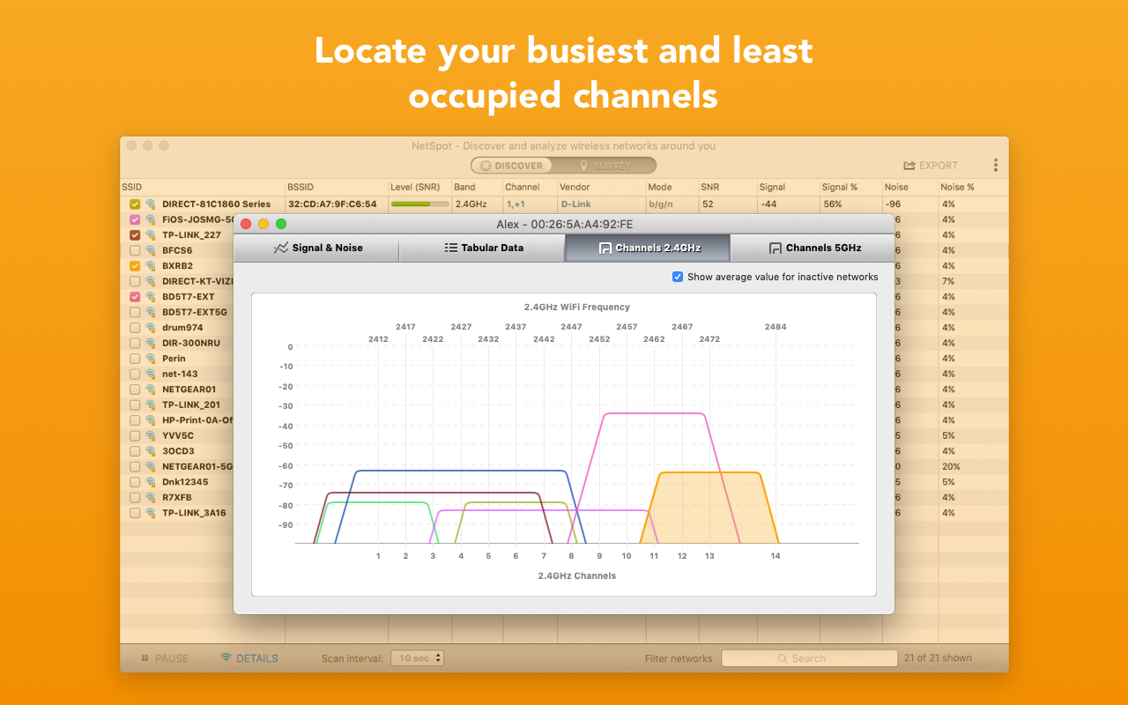Check the R7XFB network checkbox

(135, 497)
